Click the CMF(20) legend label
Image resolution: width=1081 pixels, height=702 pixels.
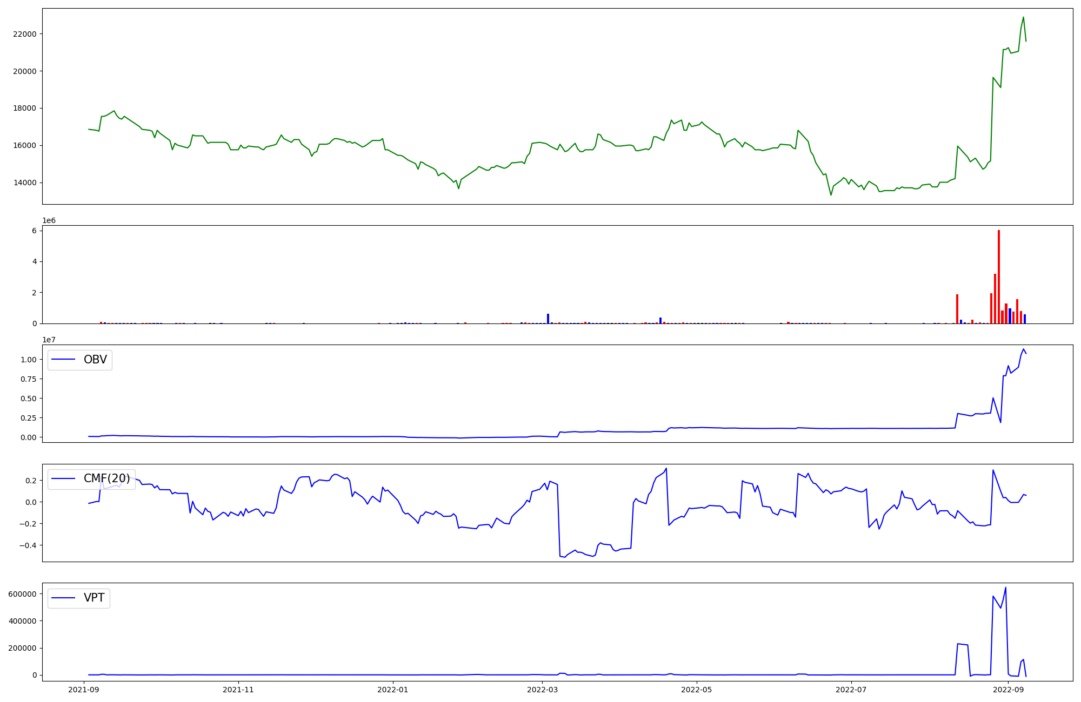(106, 478)
